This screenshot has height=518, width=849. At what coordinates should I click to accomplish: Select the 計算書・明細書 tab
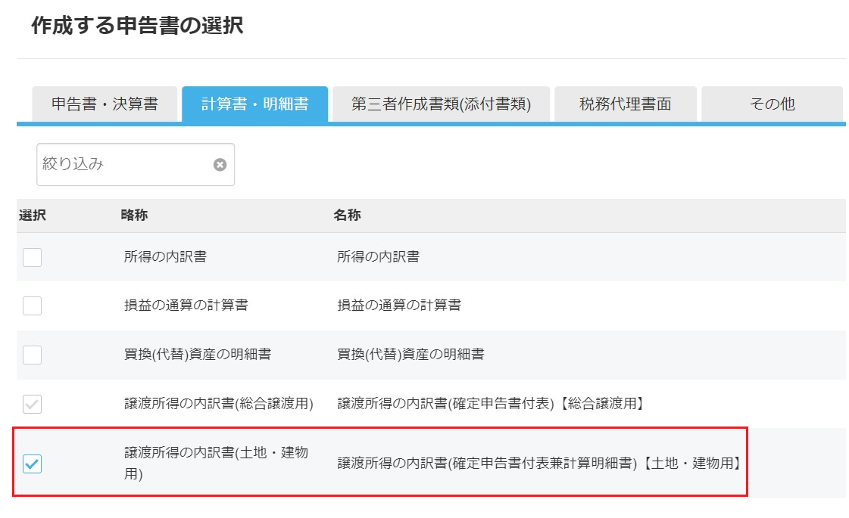pos(254,104)
